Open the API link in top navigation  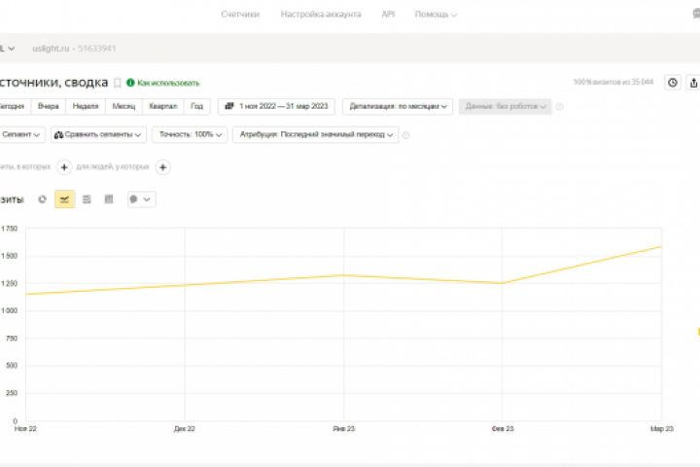[x=388, y=15]
